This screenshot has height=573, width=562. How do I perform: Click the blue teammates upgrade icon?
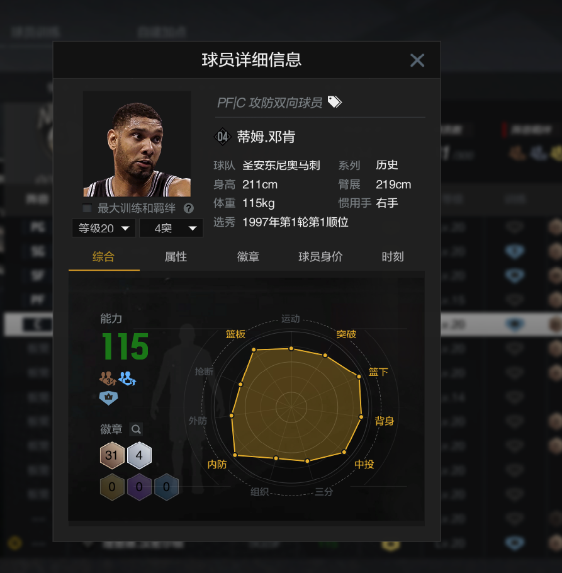128,378
